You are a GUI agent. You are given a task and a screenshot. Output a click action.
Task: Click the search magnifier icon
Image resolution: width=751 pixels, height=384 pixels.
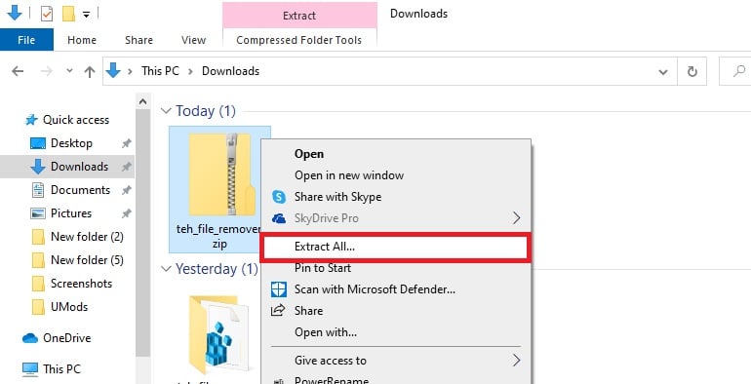click(739, 71)
